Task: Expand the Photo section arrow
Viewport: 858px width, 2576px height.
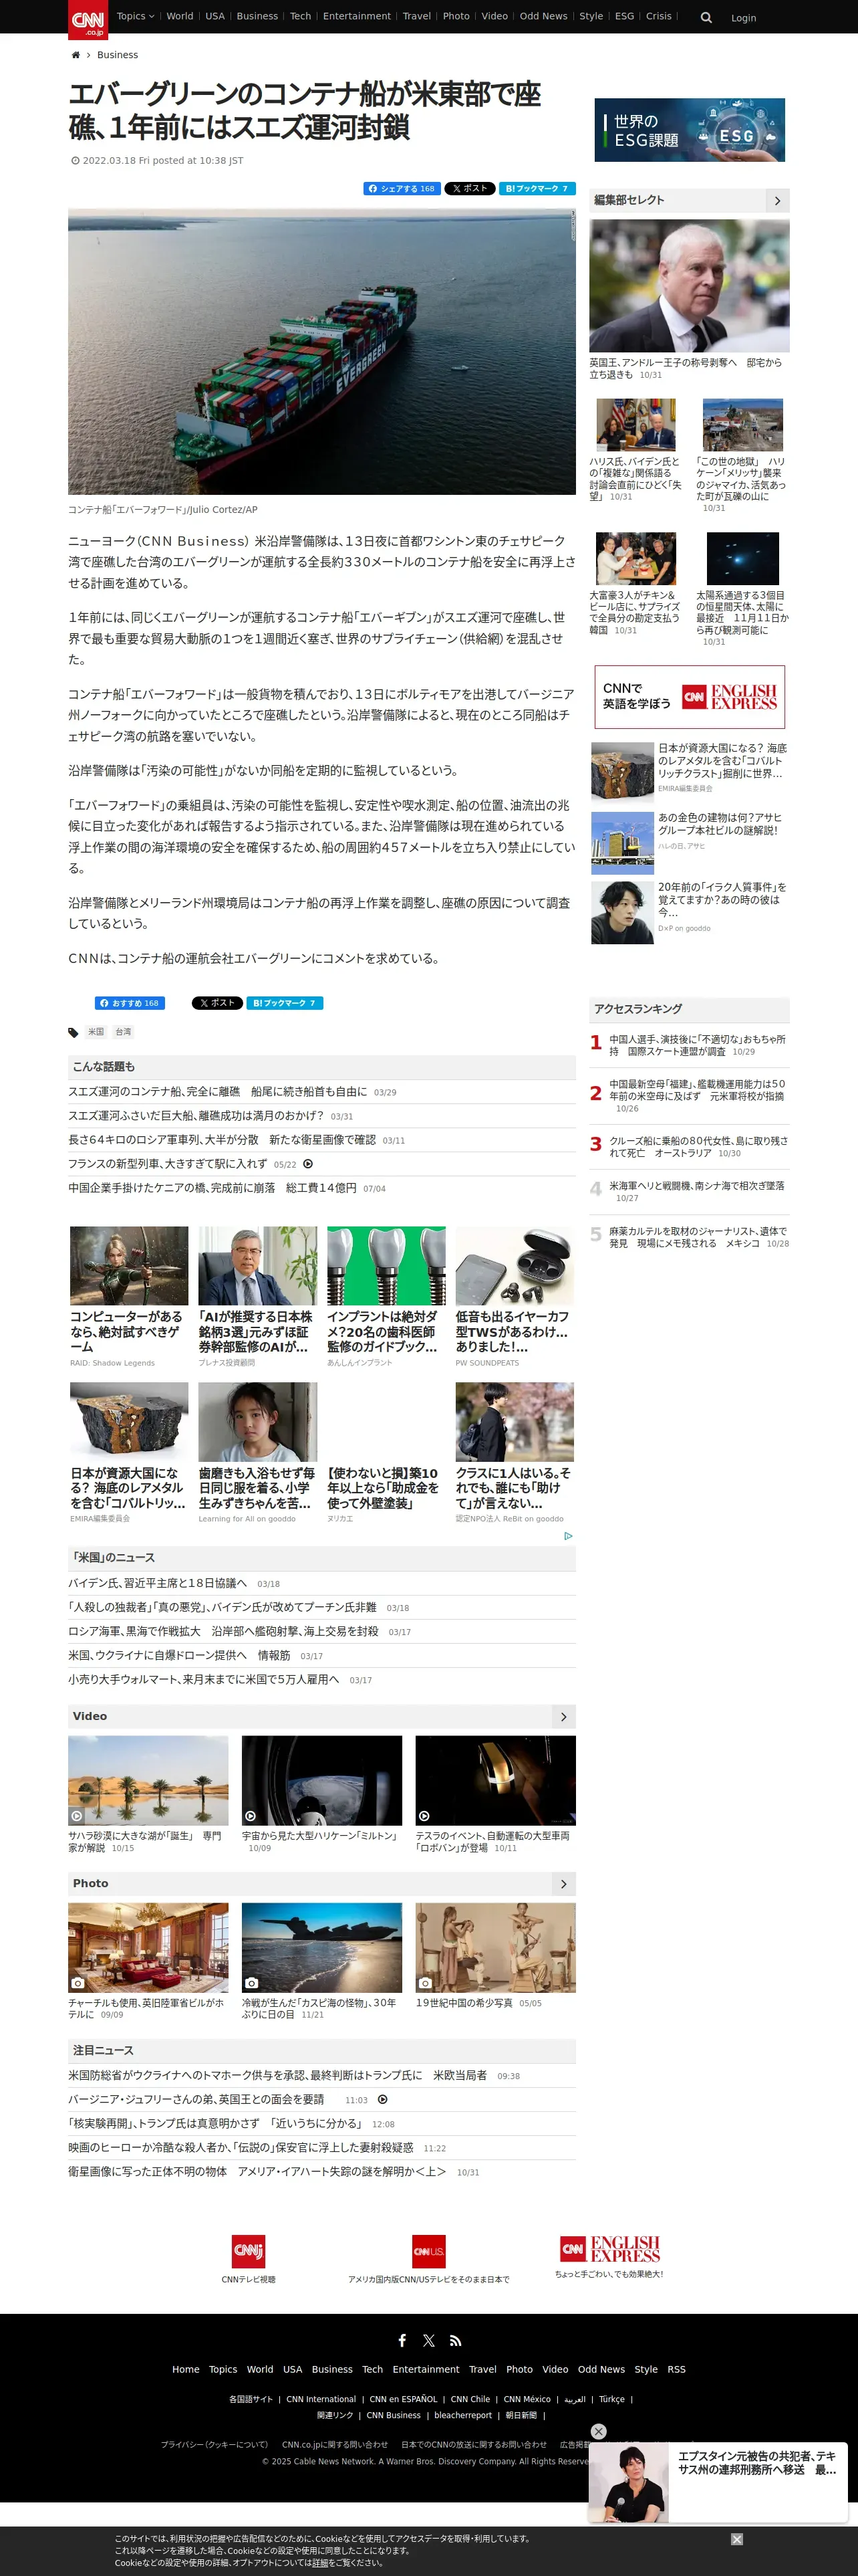Action: click(x=563, y=1884)
